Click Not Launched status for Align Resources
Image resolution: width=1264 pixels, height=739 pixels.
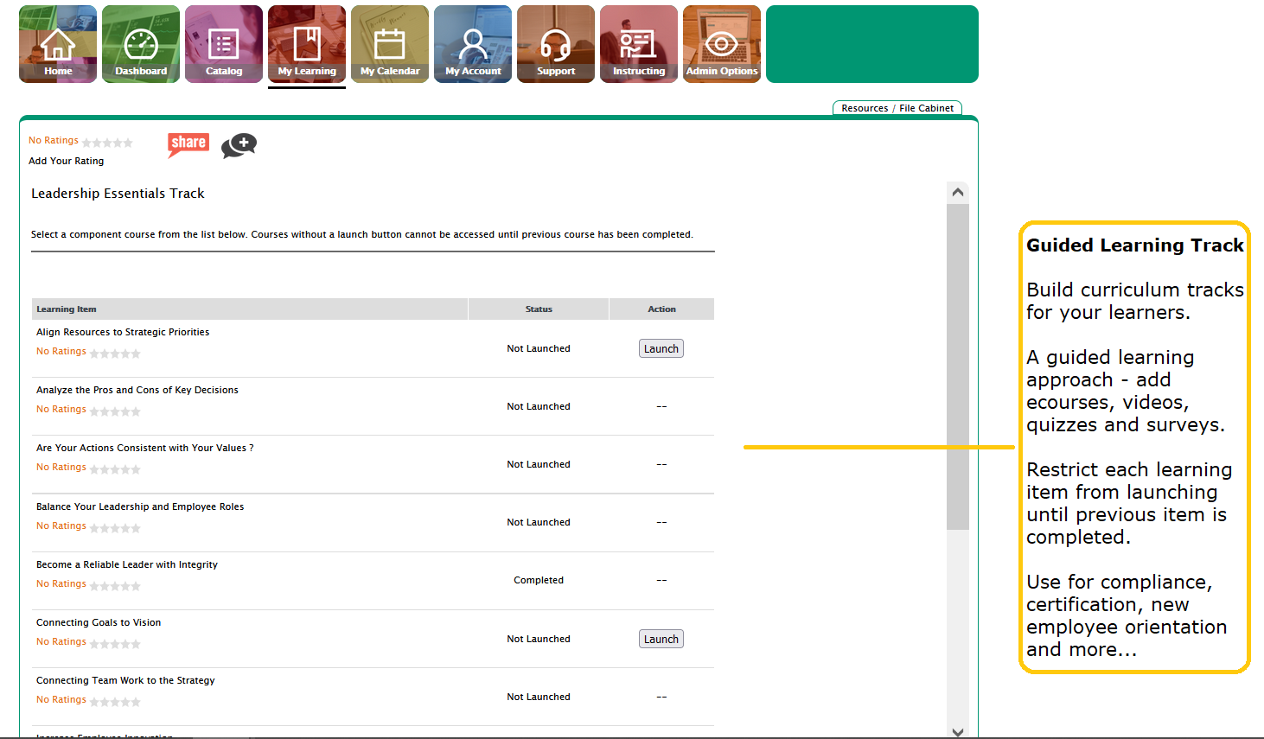click(539, 348)
